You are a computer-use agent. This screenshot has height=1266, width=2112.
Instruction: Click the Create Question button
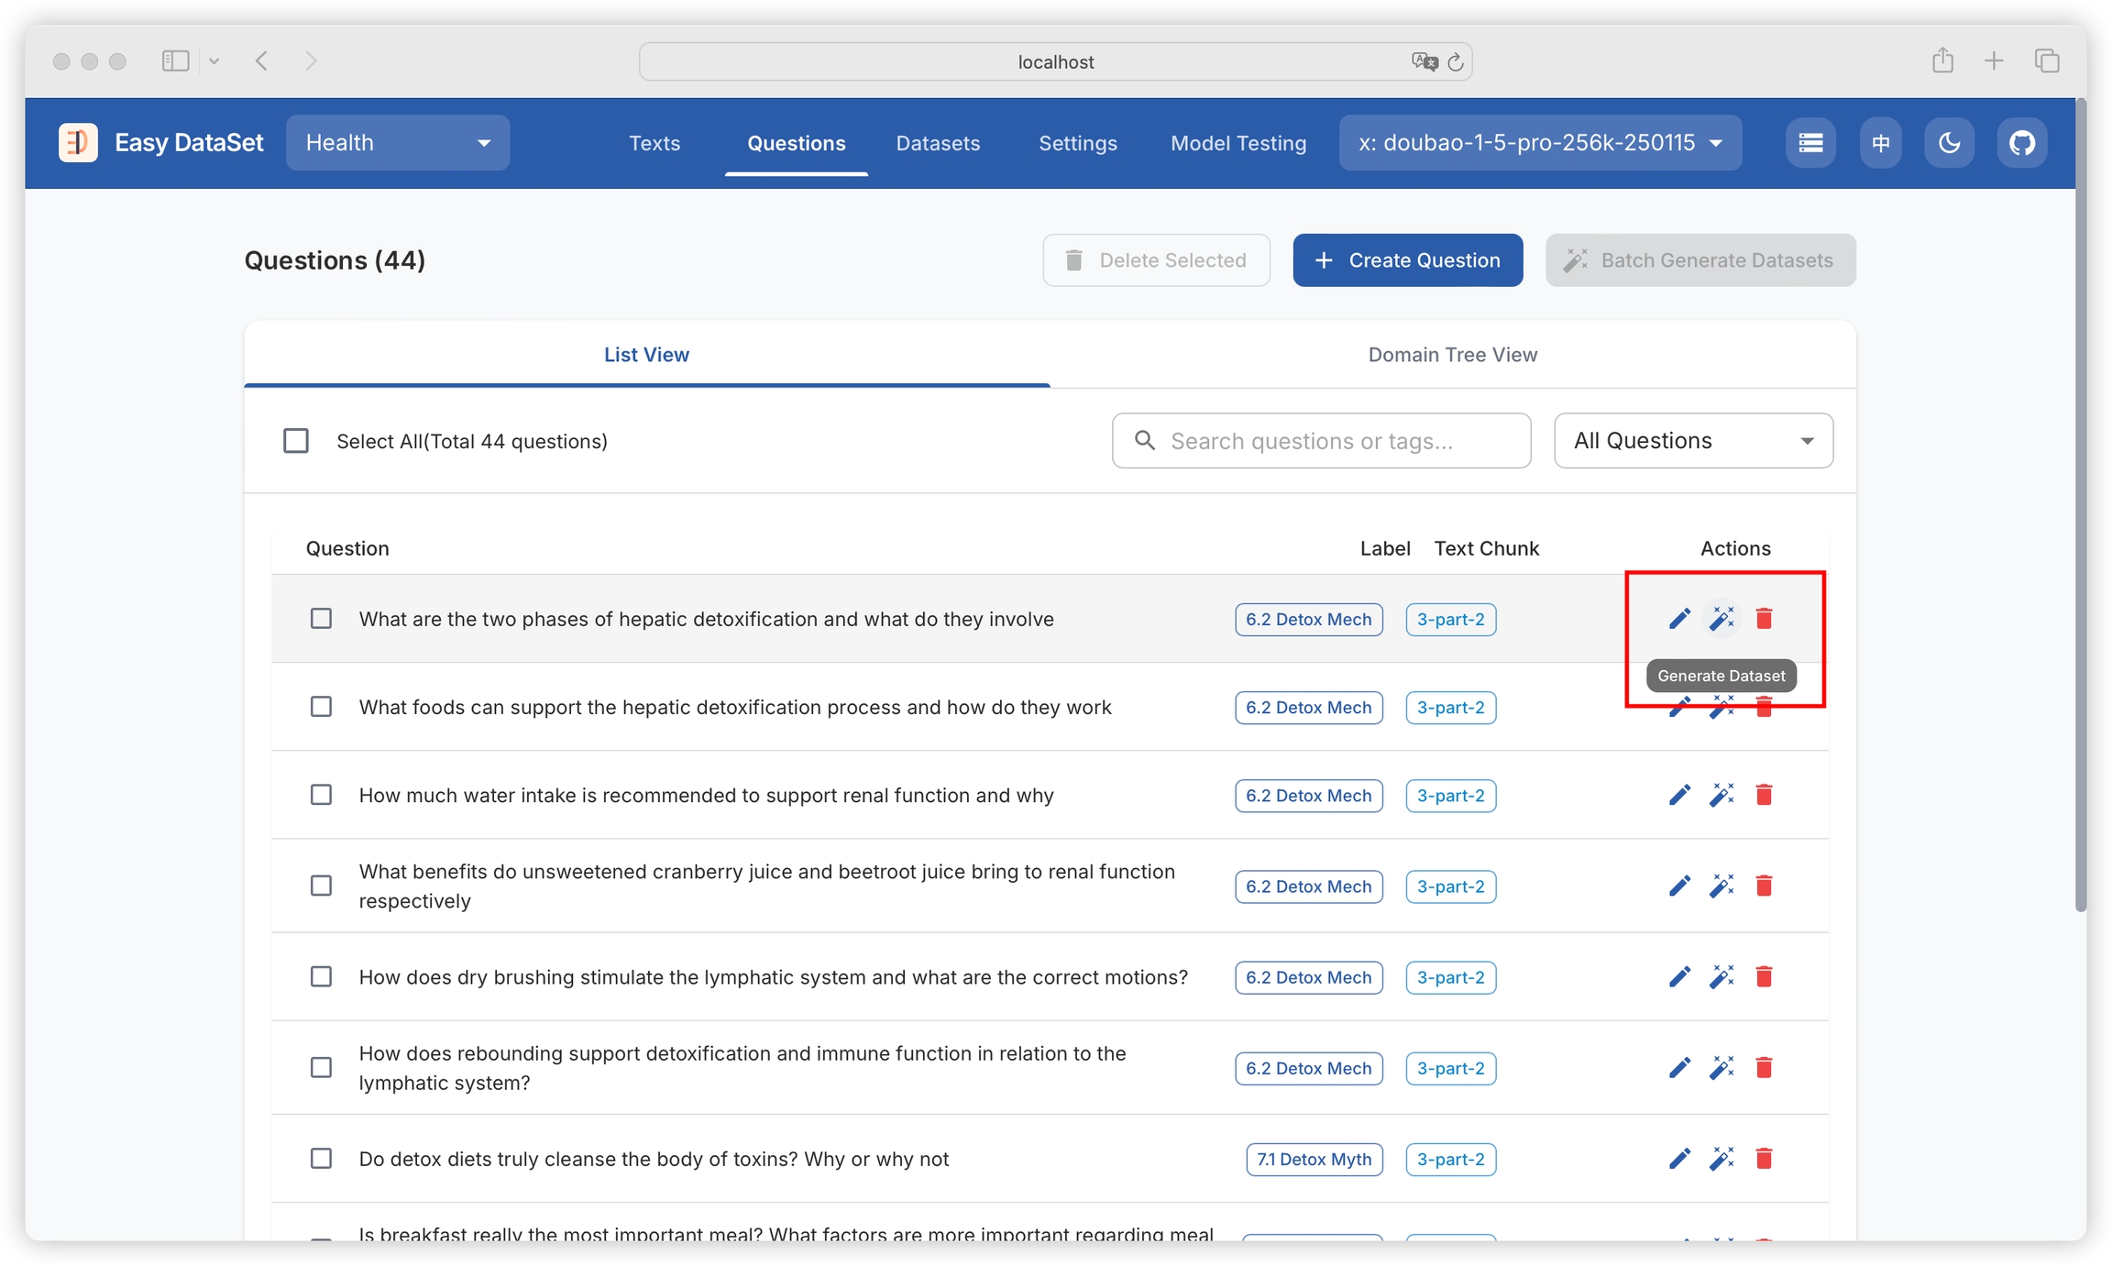coord(1407,260)
